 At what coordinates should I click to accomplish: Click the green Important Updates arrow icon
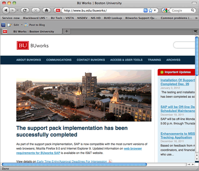(162, 72)
